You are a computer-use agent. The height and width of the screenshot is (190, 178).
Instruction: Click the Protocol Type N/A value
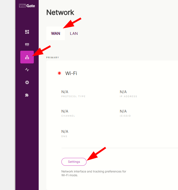[65, 92]
